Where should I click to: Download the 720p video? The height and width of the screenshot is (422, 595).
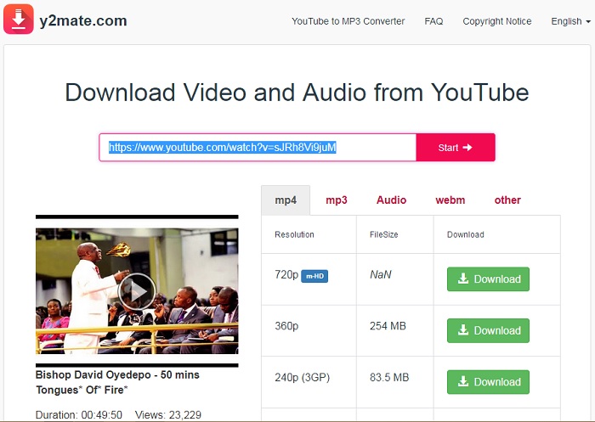[x=488, y=279]
